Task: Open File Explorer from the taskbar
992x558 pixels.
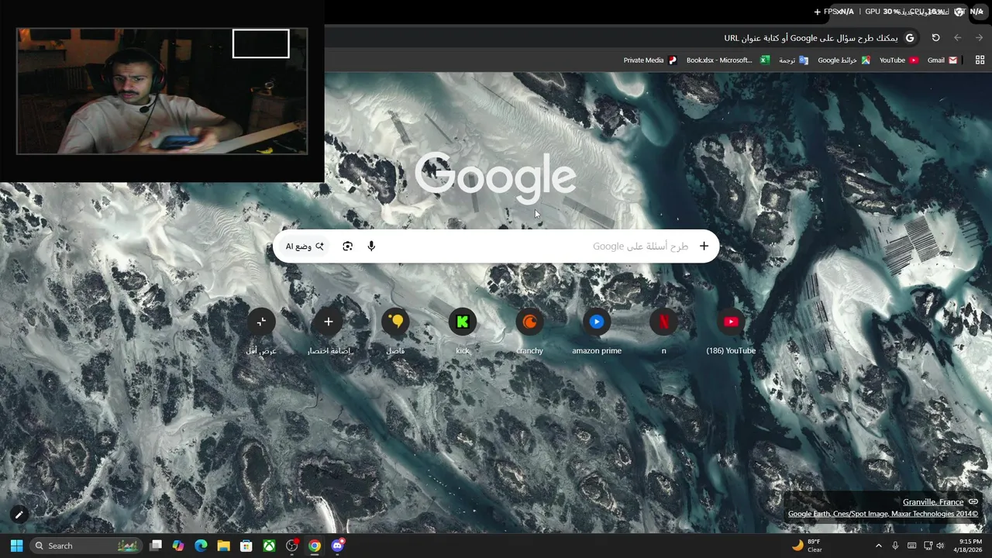Action: [x=223, y=546]
